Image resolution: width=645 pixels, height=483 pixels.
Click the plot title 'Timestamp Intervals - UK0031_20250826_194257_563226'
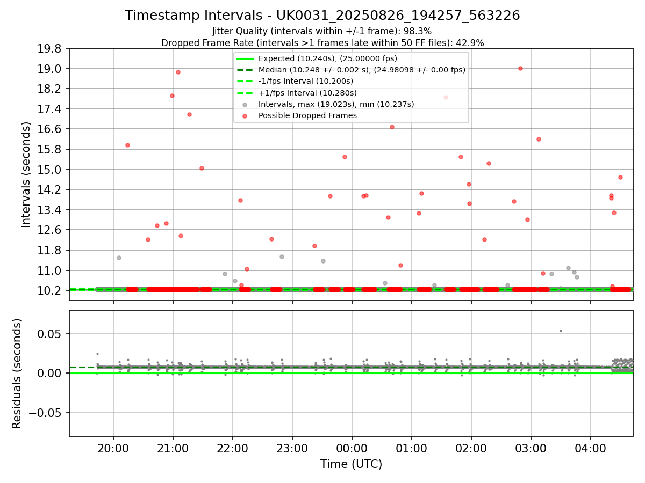(x=322, y=16)
